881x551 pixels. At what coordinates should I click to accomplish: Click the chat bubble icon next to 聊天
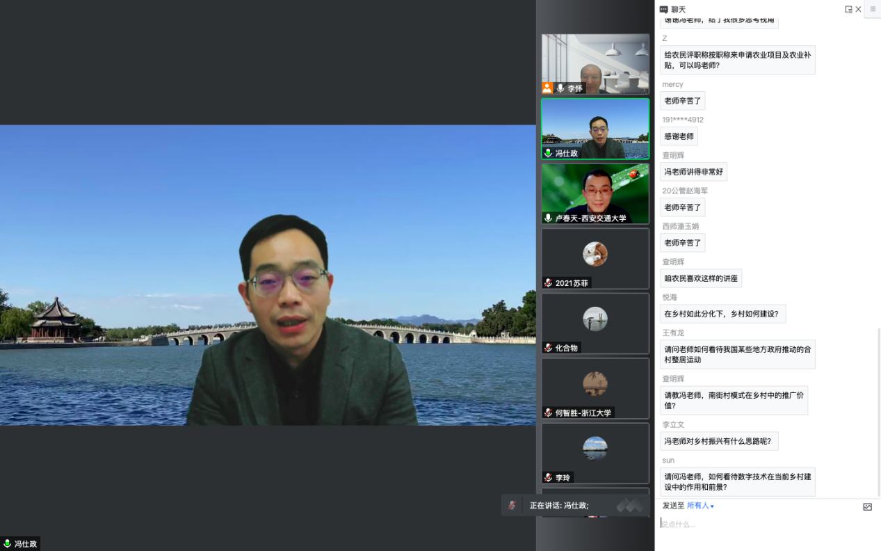pos(664,10)
